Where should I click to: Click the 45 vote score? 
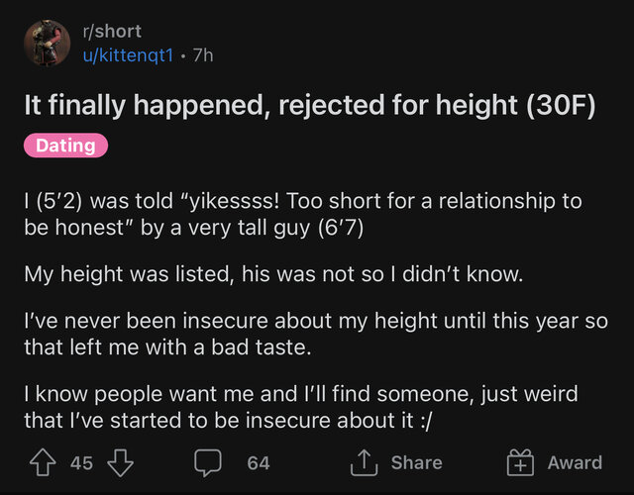tap(81, 462)
